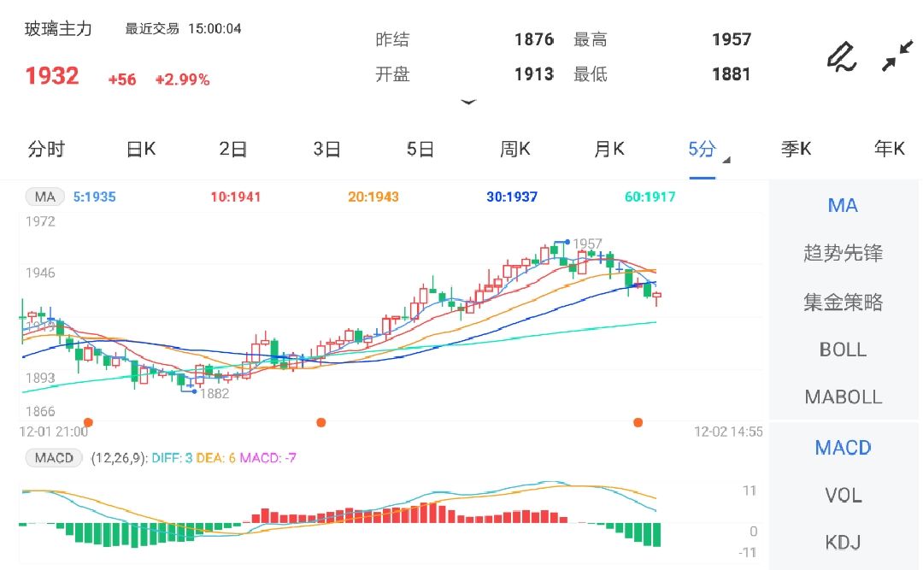Switch sub-indicator to VOL
The image size is (923, 570).
tap(843, 496)
